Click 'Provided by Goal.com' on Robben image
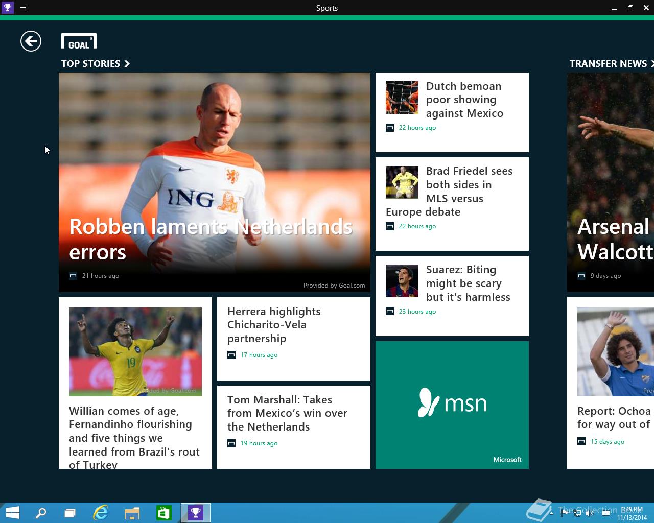654x523 pixels. point(334,286)
